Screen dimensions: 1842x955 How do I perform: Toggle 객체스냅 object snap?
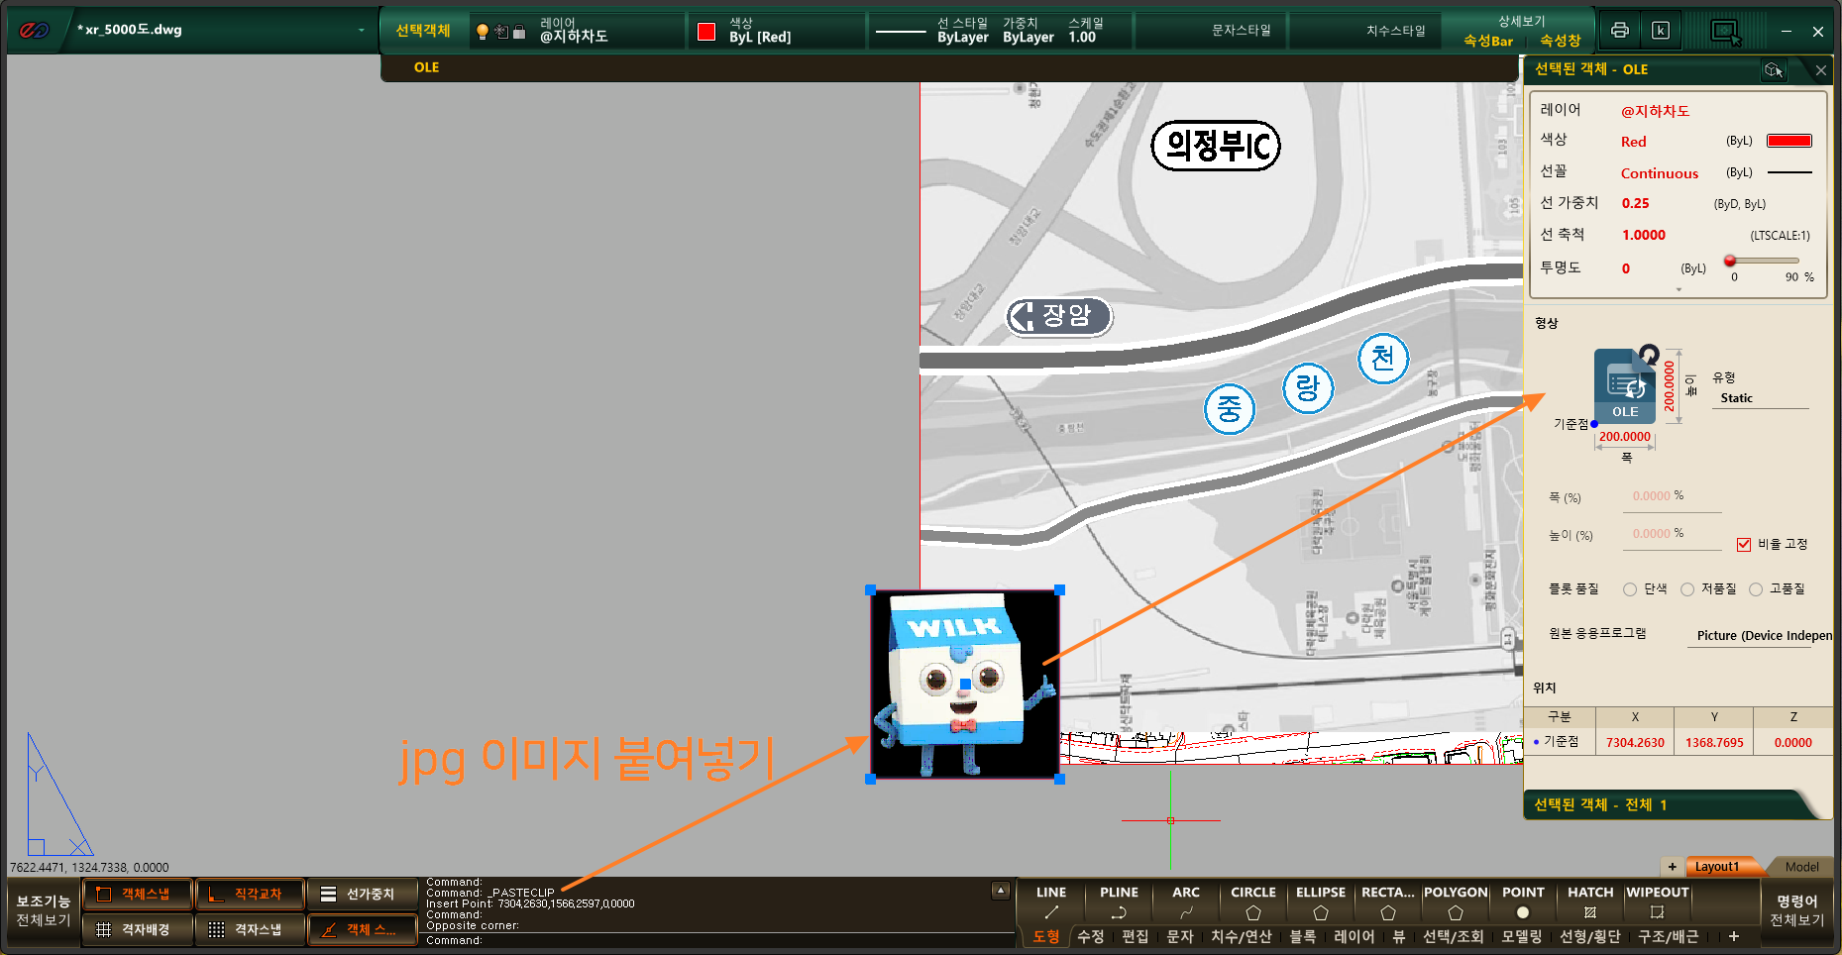tap(139, 894)
